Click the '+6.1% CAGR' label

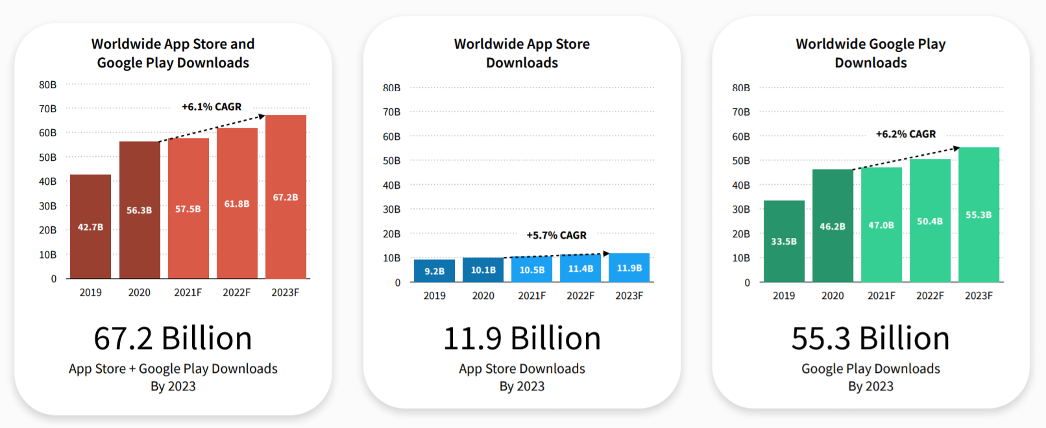212,106
